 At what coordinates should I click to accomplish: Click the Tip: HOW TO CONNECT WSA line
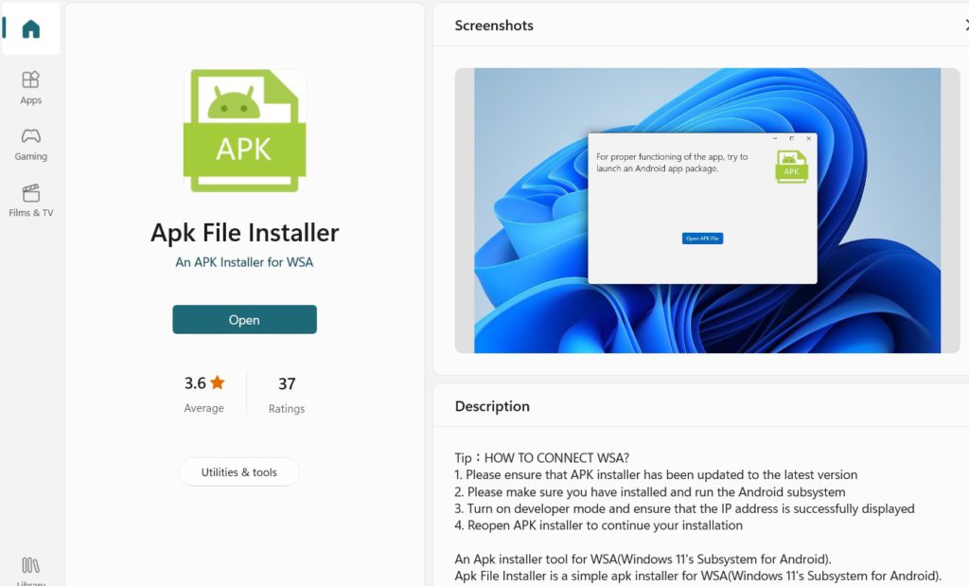point(542,458)
